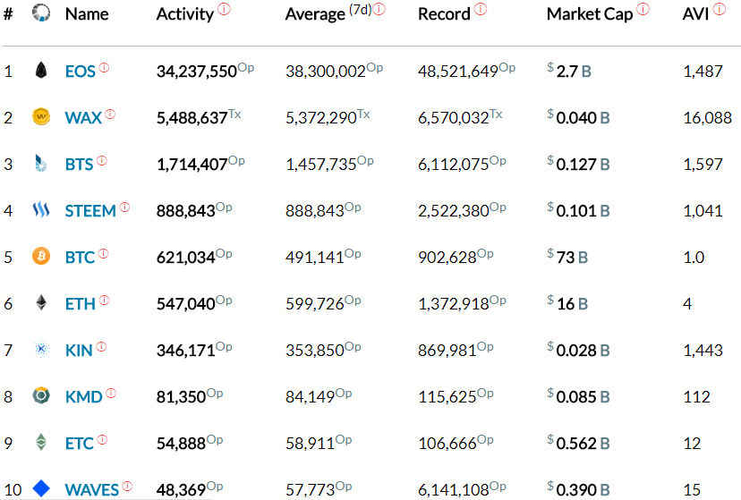The height and width of the screenshot is (500, 741).
Task: Click the orange Bitcoin logo icon
Action: coord(41,256)
